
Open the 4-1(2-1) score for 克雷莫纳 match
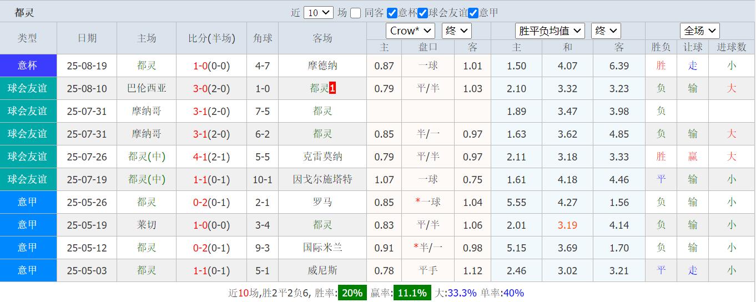(x=211, y=157)
